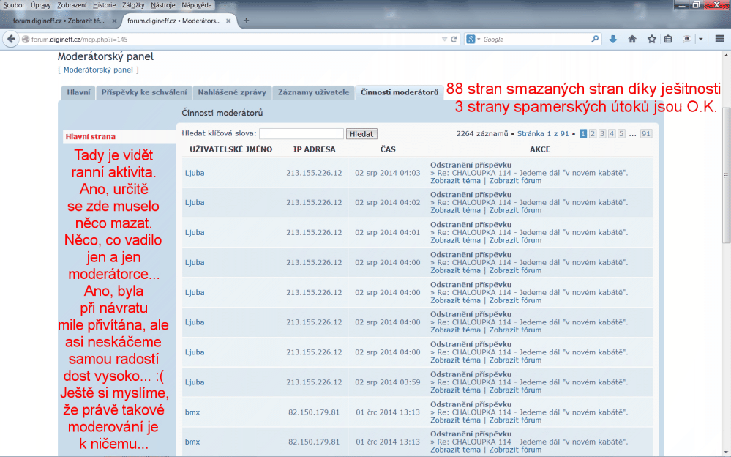
Task: Open the Firefox hamburger menu
Action: coord(720,39)
